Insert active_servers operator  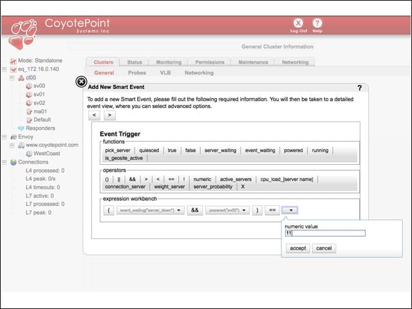click(236, 179)
